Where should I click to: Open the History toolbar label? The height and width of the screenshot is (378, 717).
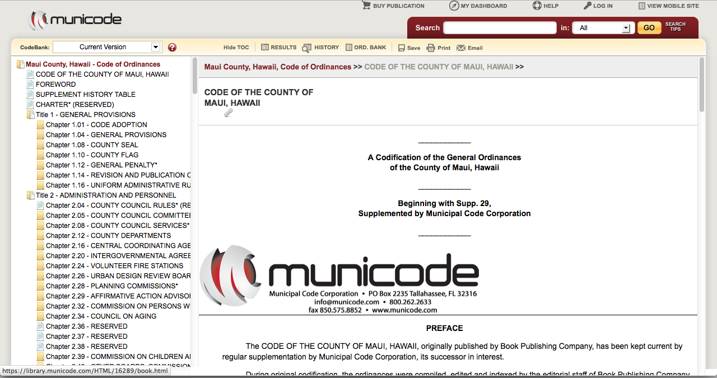[327, 48]
